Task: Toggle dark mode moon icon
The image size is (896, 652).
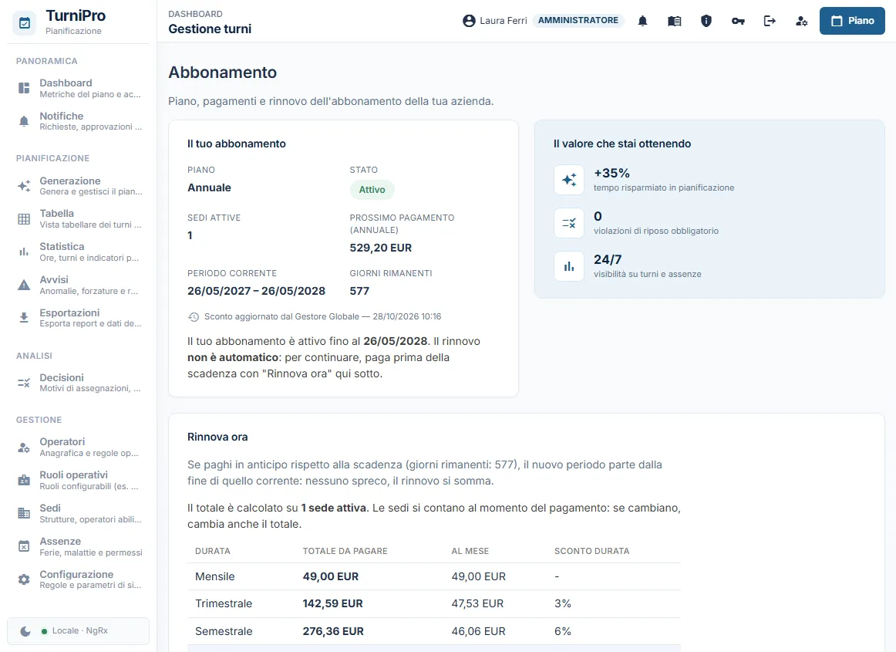Action: point(25,631)
